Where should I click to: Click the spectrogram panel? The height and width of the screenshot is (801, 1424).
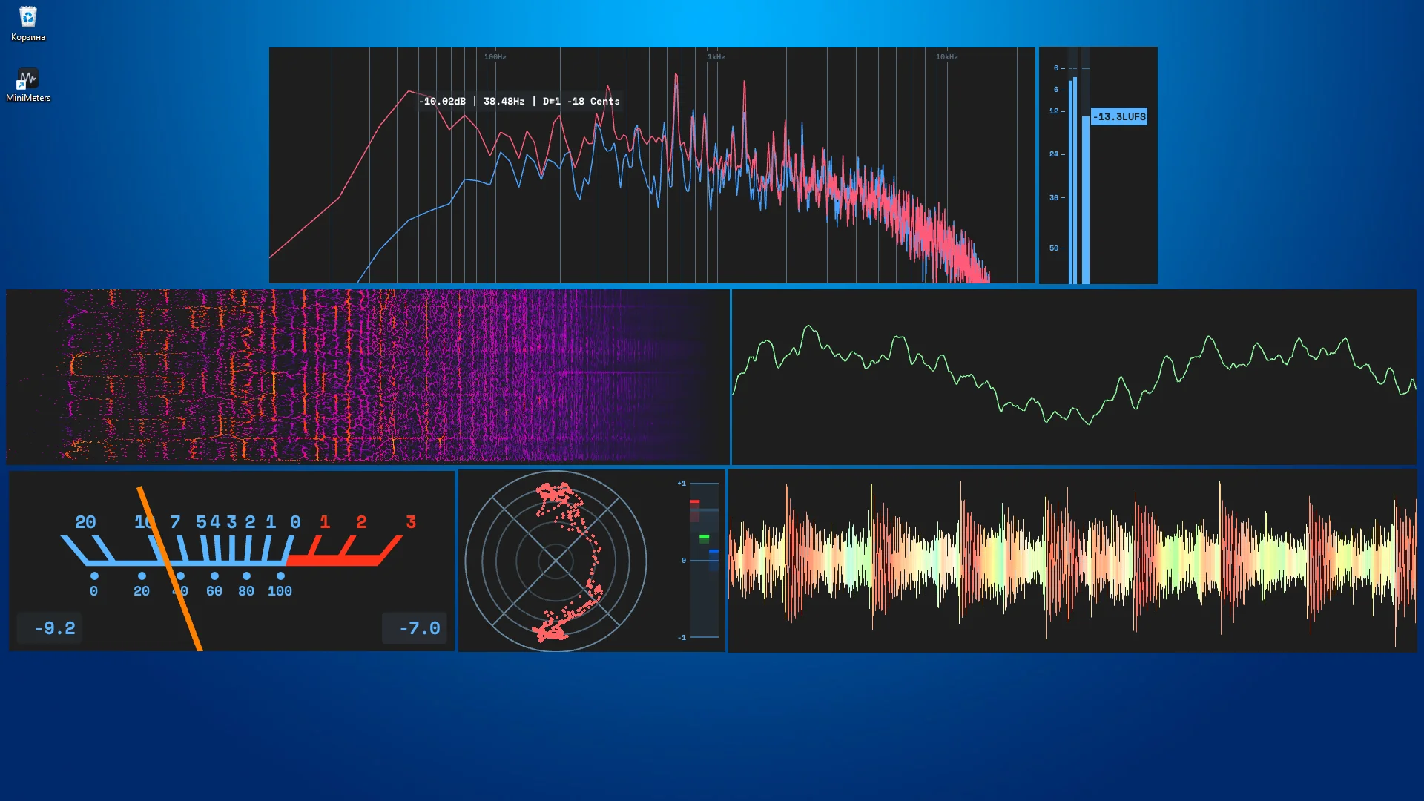(368, 377)
